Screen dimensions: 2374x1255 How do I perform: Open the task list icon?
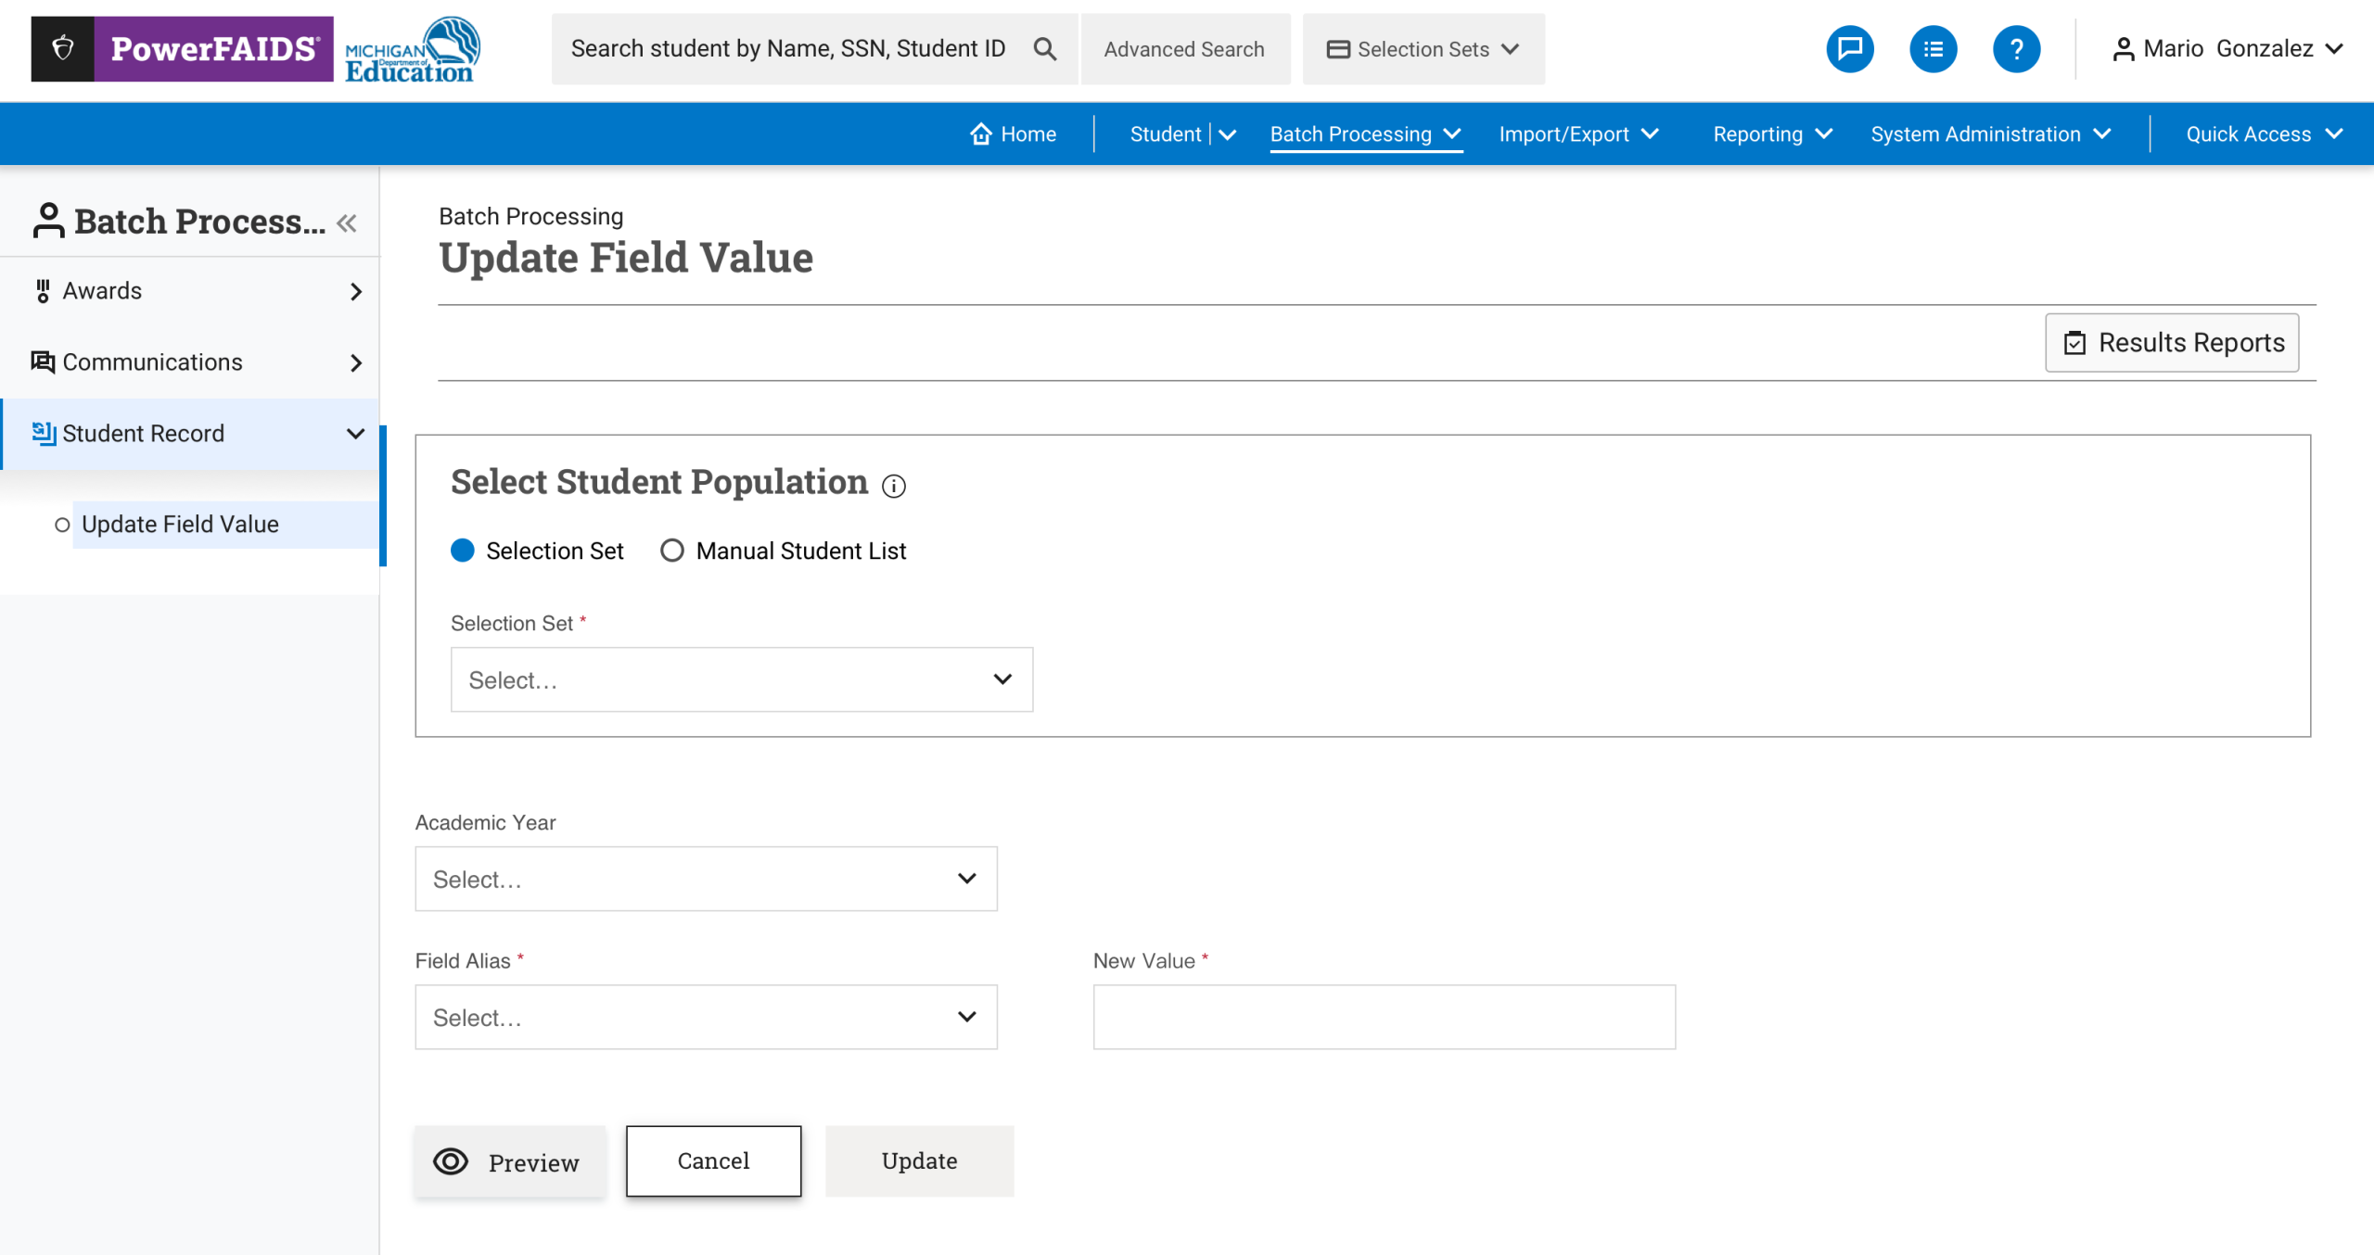(1933, 49)
